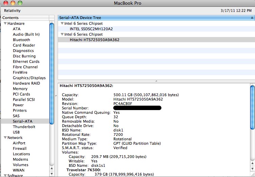Select FireWire in the sidebar
This screenshot has width=255, height=177.
click(20, 72)
